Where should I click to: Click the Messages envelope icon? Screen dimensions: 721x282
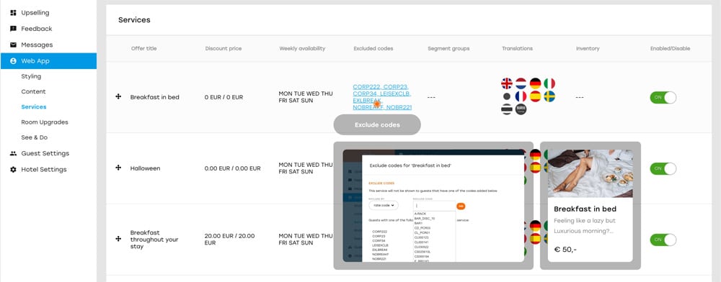coord(13,45)
